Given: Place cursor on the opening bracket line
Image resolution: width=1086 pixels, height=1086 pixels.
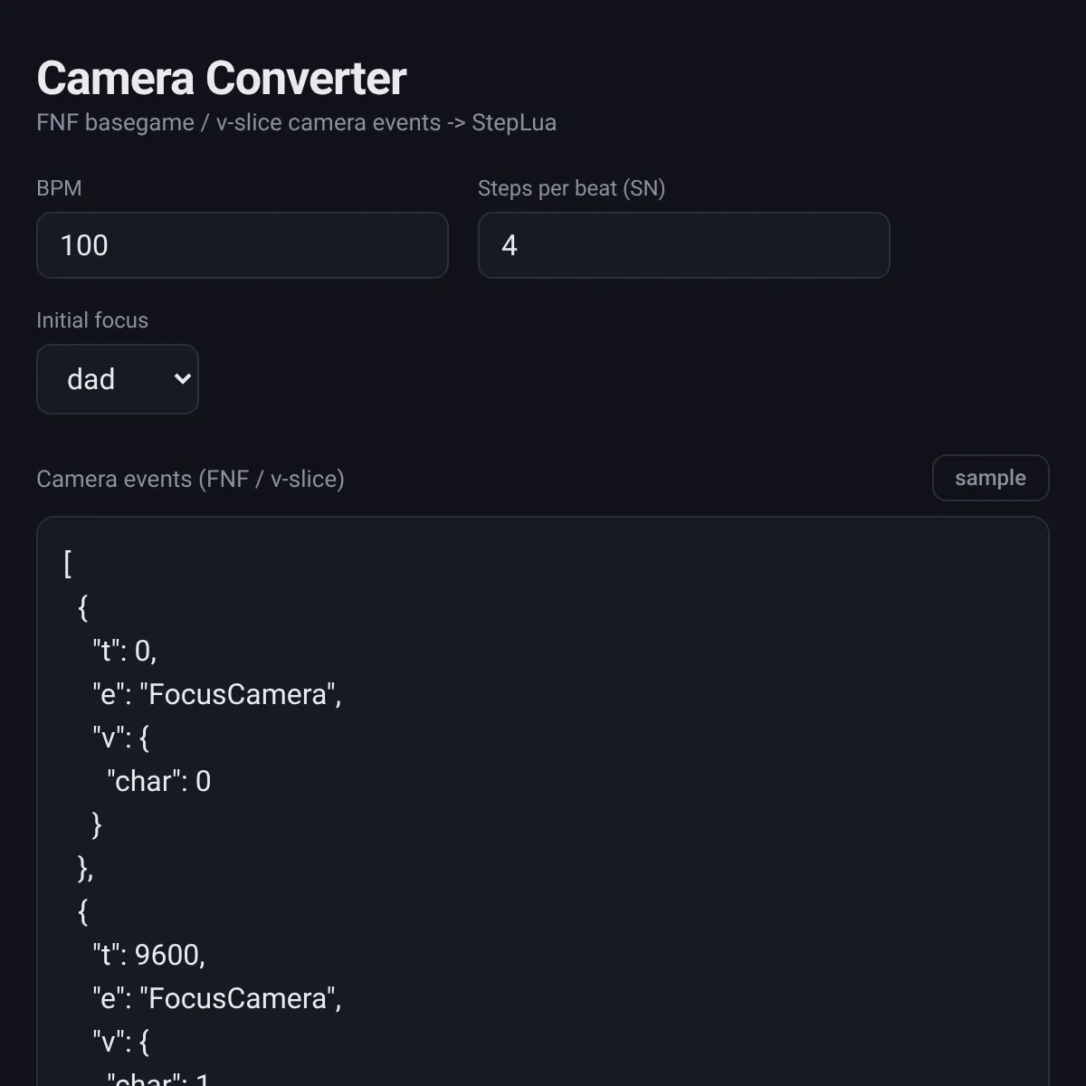Looking at the screenshot, I should tap(69, 564).
